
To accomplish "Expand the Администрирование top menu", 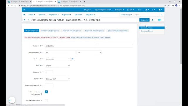I will click(x=103, y=10).
